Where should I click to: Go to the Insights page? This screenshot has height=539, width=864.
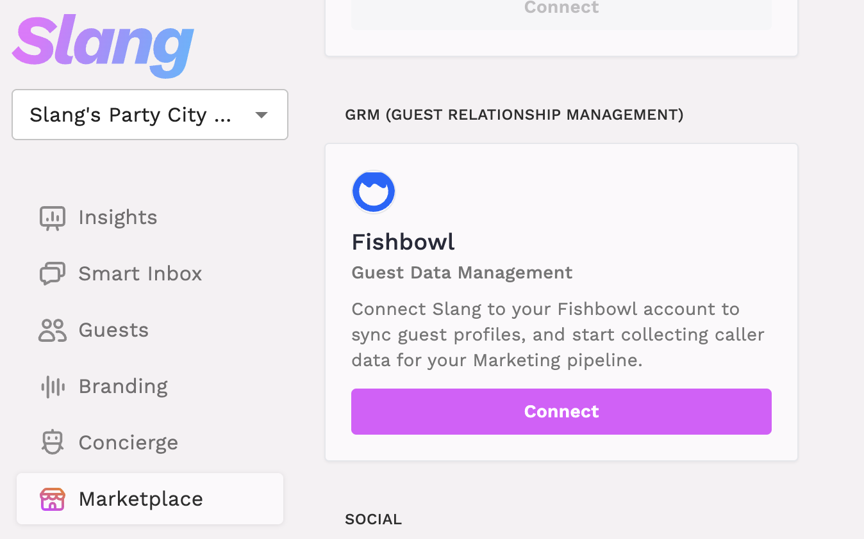[x=118, y=218]
